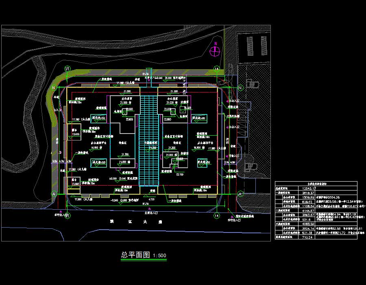
Task: Select the 921.5 table cell
Action: tap(306, 219)
